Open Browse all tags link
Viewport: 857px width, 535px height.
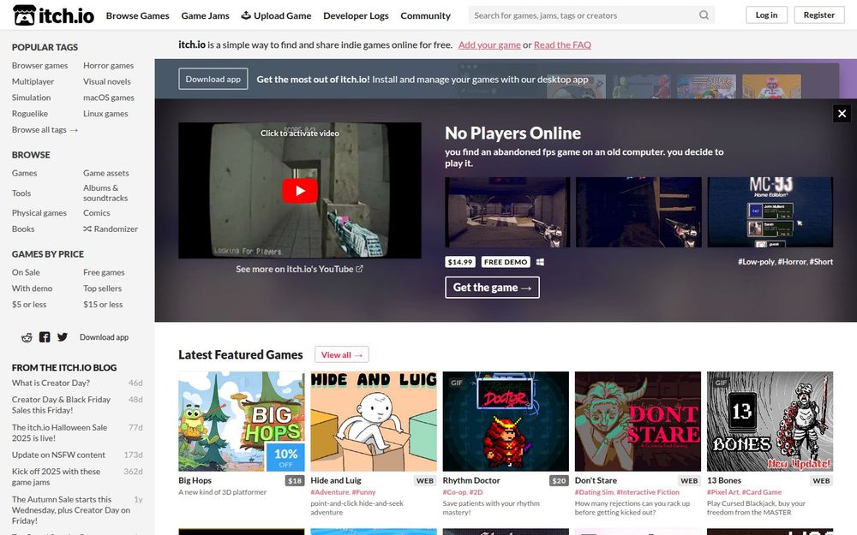coord(45,130)
